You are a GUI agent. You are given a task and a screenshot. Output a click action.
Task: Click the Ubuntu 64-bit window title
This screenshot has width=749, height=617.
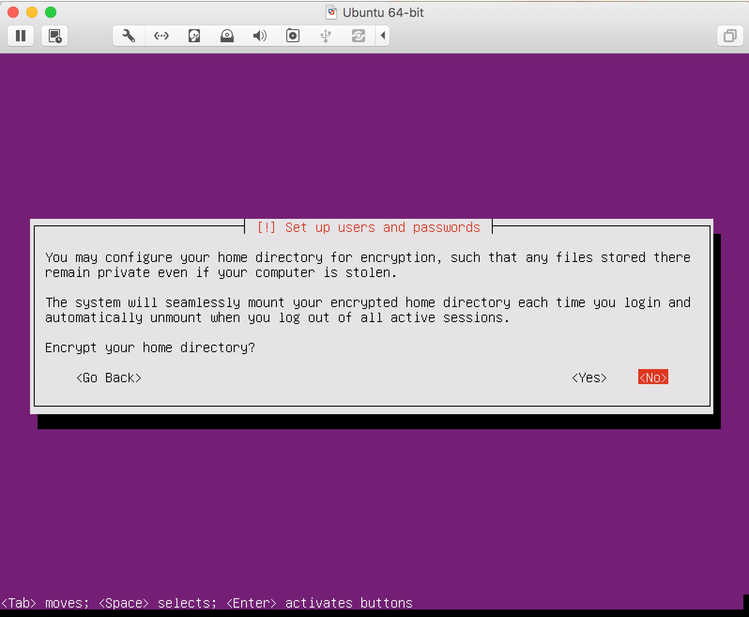pos(383,13)
